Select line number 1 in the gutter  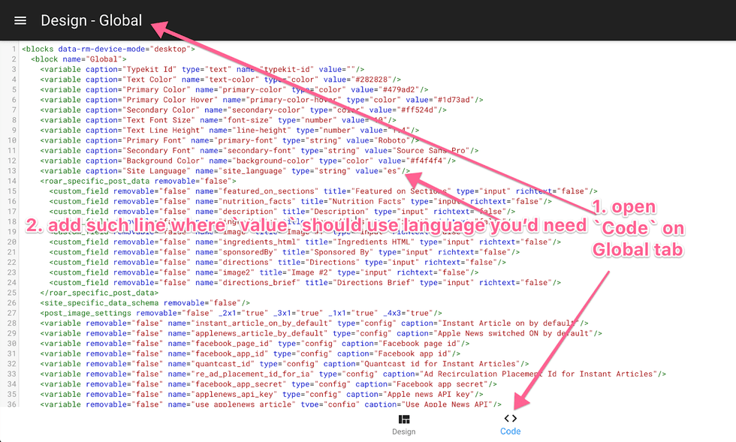[x=13, y=49]
